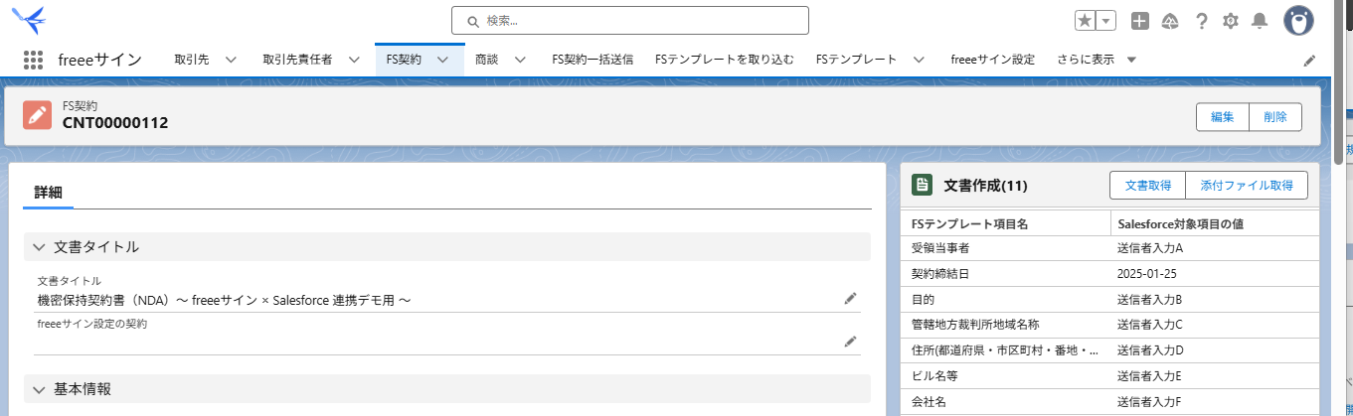Open the 取引先 tab
Viewport: 1353px width, 416px height.
(192, 60)
